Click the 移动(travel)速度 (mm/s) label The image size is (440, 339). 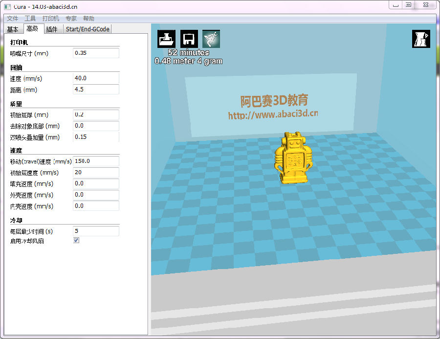[41, 161]
